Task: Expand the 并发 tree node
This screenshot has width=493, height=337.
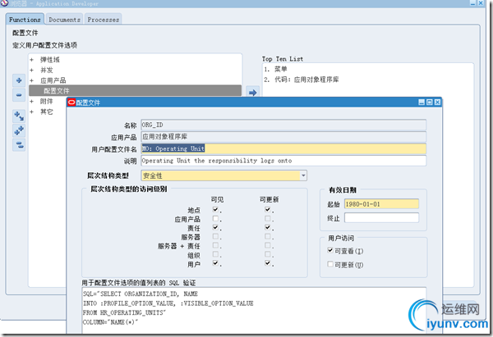Action: (31, 70)
